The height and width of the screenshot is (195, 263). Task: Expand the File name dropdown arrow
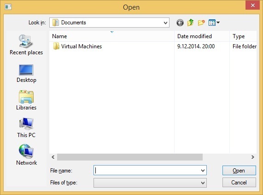click(x=203, y=171)
